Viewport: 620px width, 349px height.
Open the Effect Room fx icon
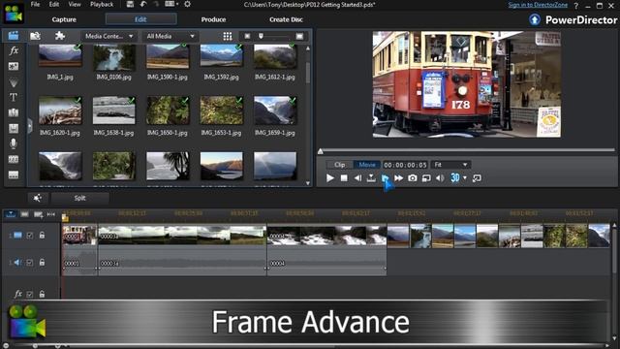(x=14, y=50)
